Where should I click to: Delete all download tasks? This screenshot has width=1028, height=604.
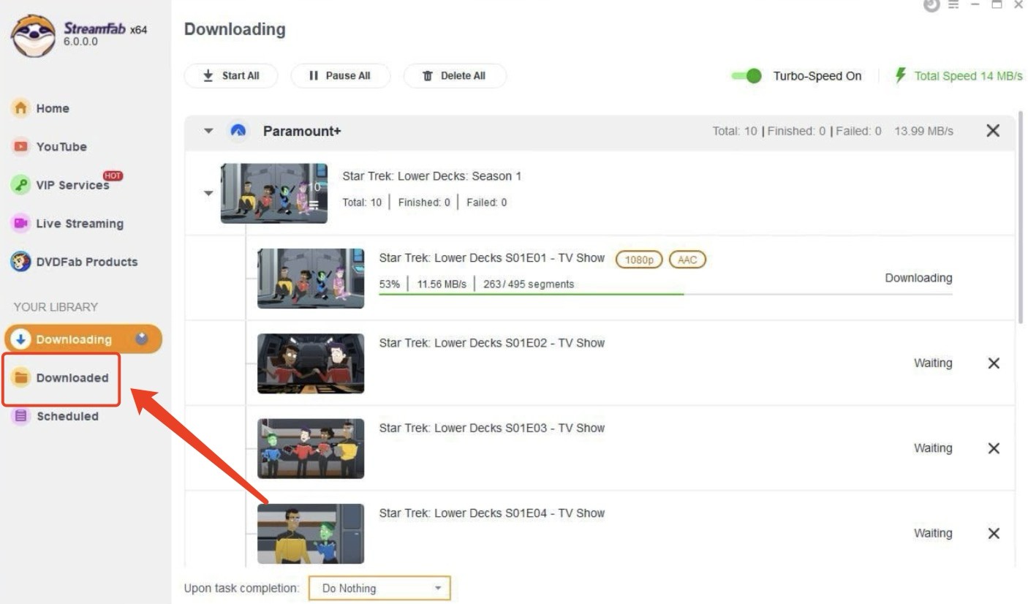click(x=455, y=75)
